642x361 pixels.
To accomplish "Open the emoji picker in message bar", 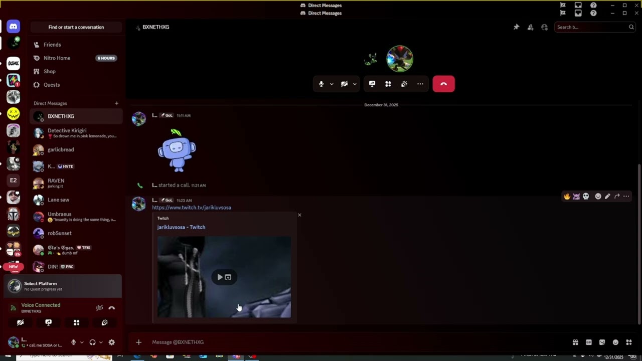I will [615, 342].
